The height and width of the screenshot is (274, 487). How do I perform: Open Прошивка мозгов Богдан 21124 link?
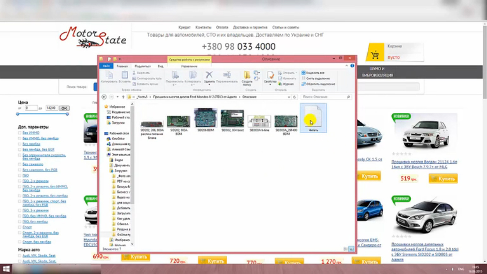click(424, 164)
